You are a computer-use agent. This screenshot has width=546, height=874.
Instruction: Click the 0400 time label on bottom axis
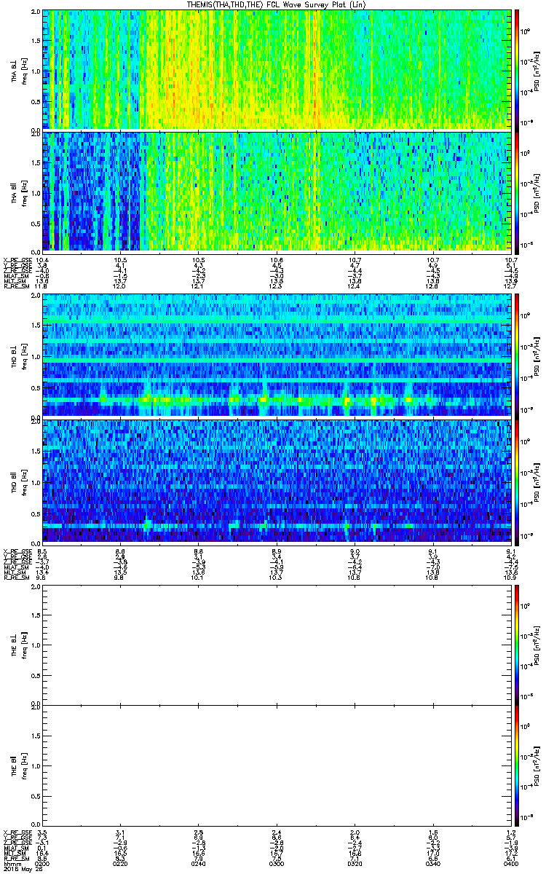click(x=510, y=862)
